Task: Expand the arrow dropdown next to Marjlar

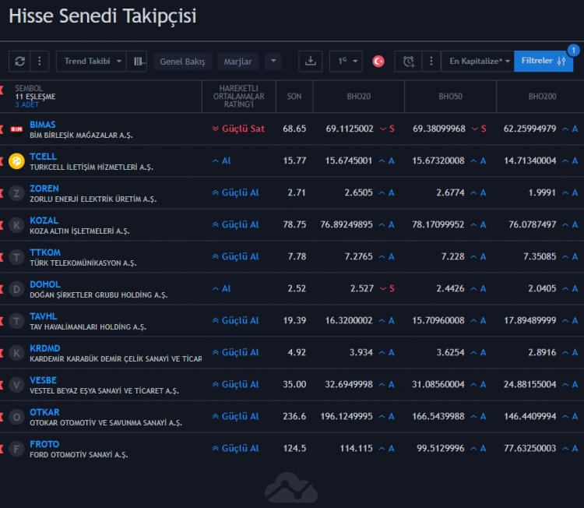Action: 273,61
